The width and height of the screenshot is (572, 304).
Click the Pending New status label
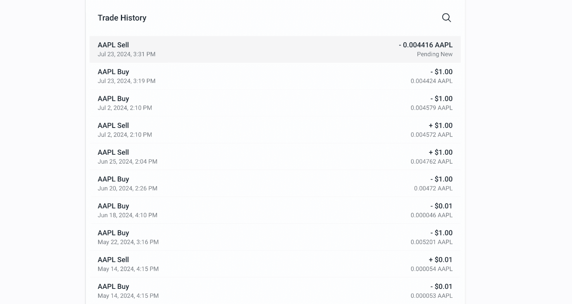click(434, 54)
